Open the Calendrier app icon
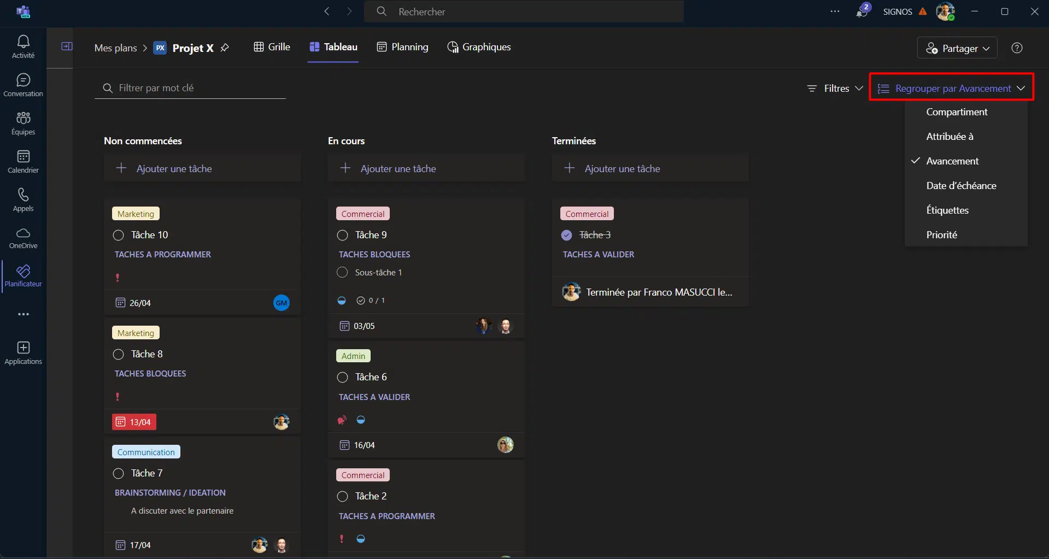Image resolution: width=1049 pixels, height=559 pixels. point(23,161)
